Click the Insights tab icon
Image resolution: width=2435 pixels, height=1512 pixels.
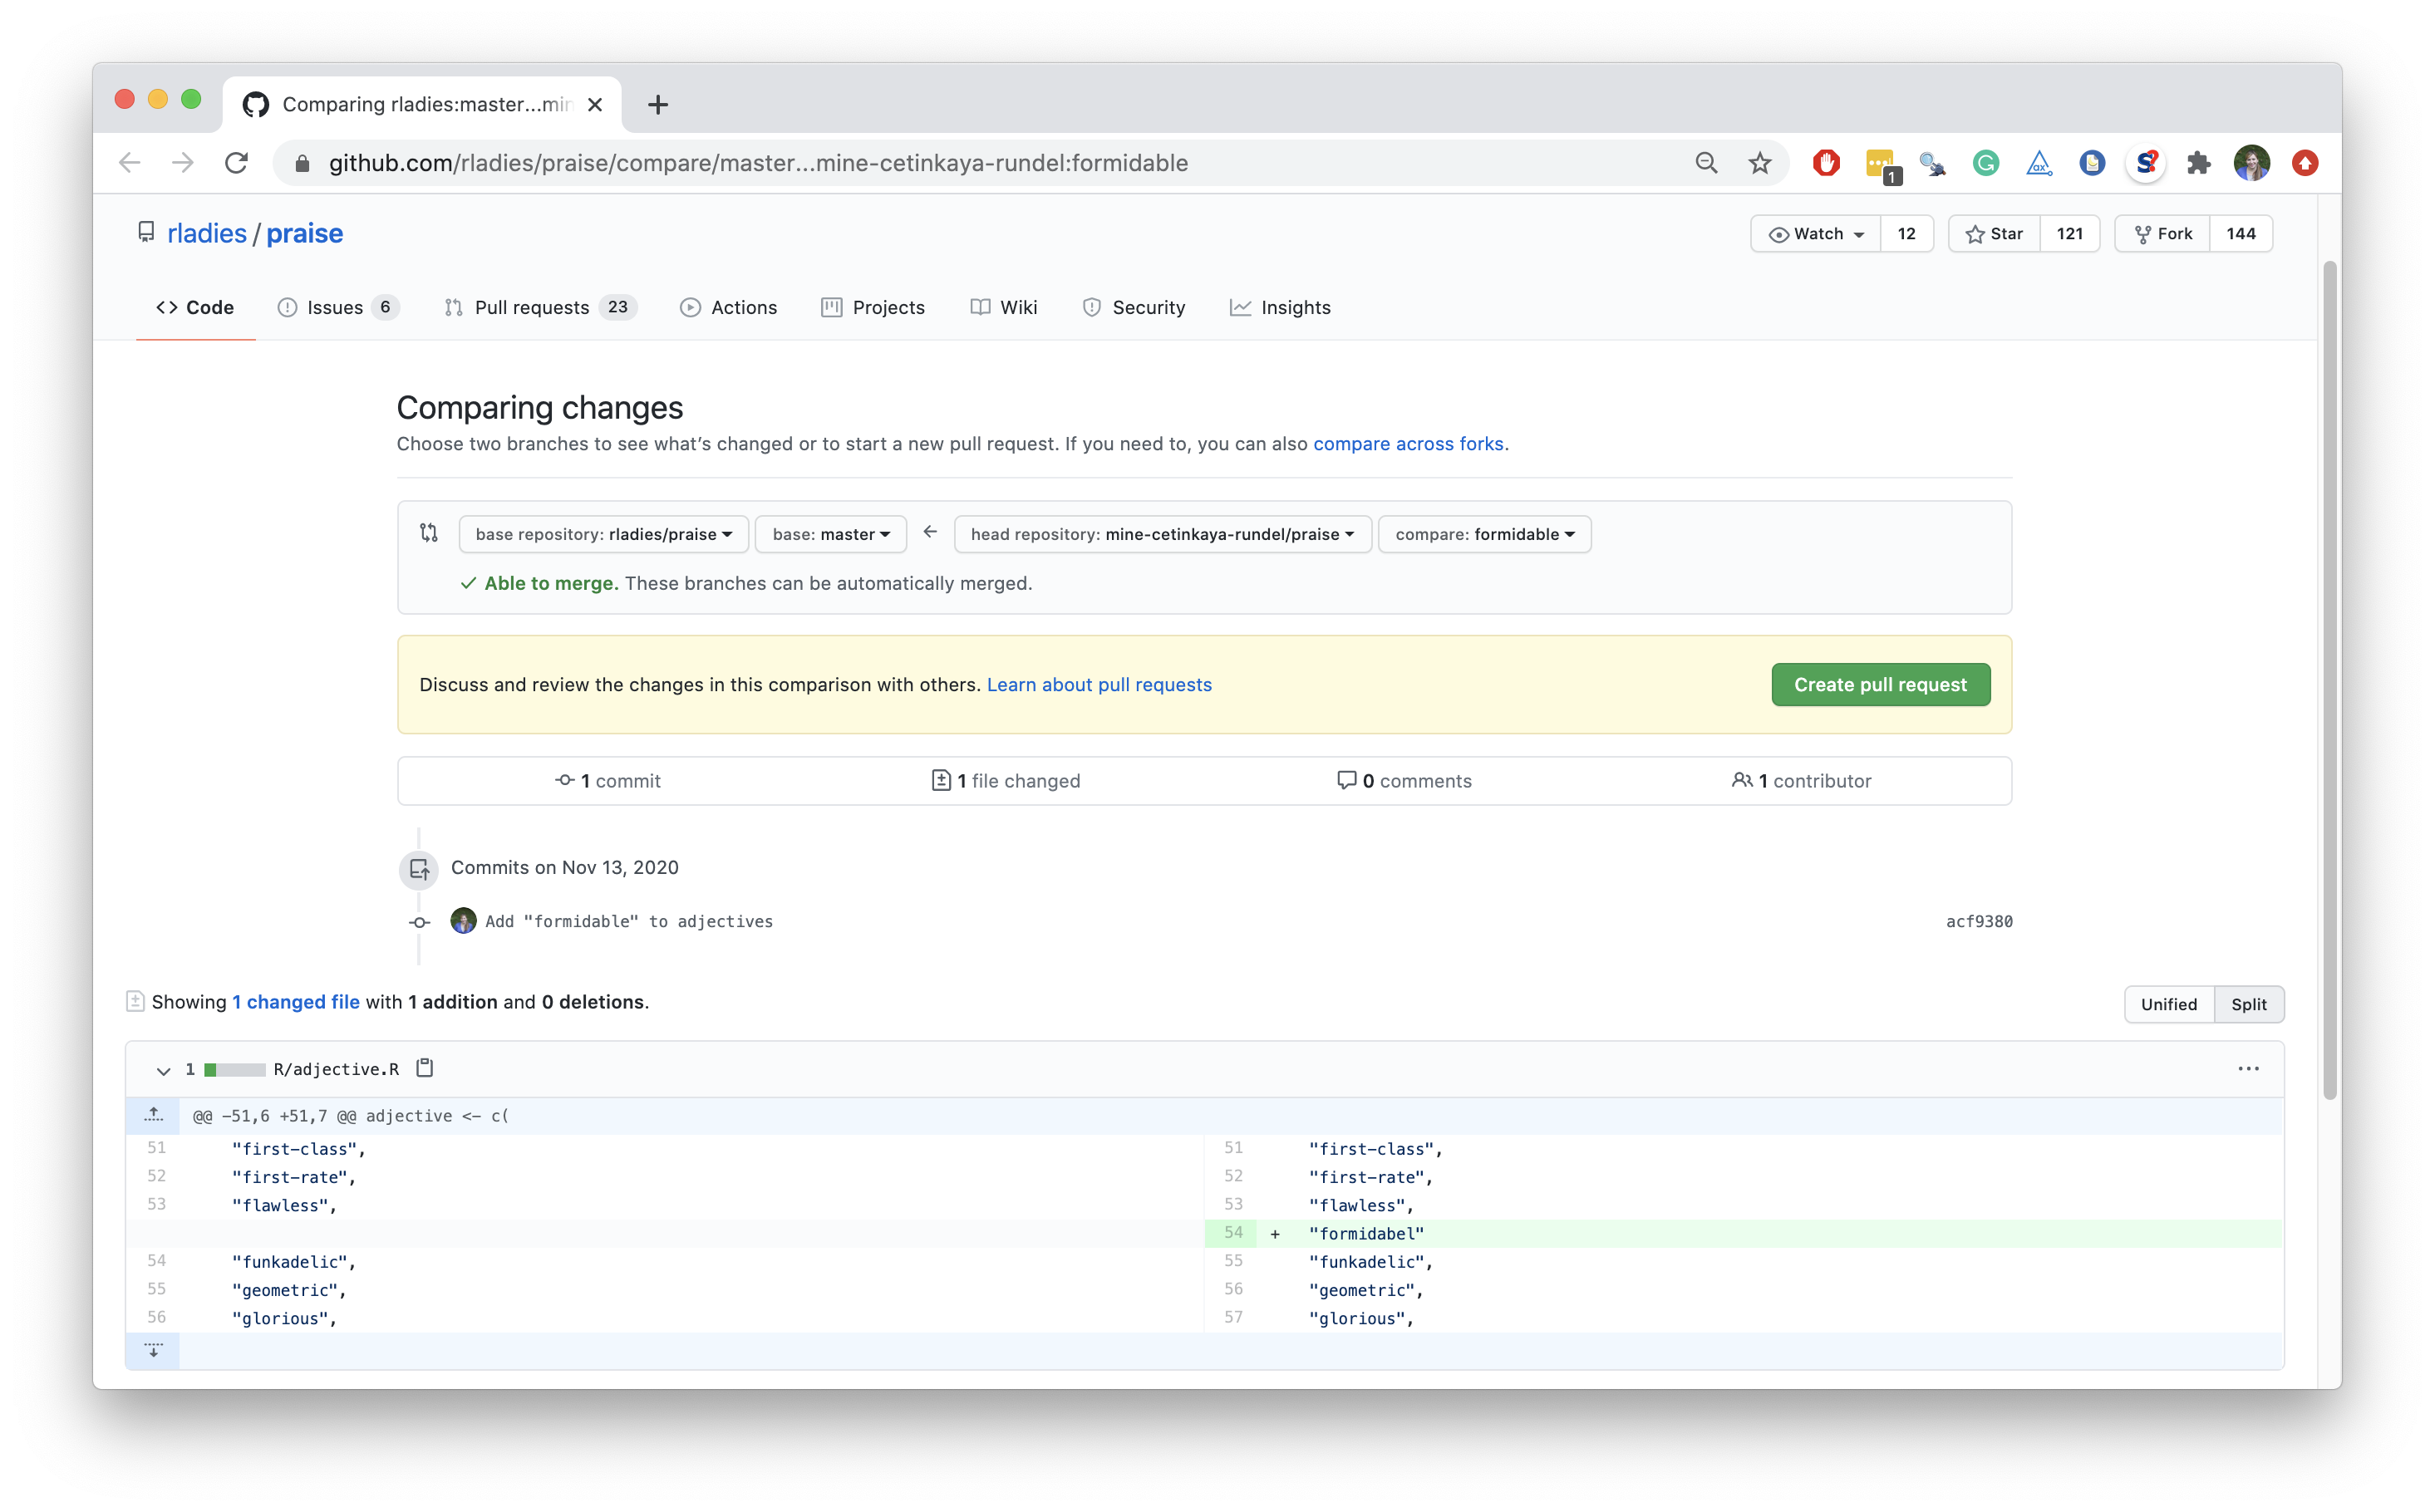click(1240, 307)
